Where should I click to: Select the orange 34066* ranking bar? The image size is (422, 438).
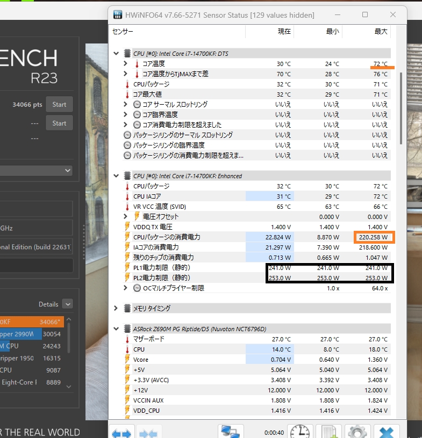pyautogui.click(x=32, y=322)
